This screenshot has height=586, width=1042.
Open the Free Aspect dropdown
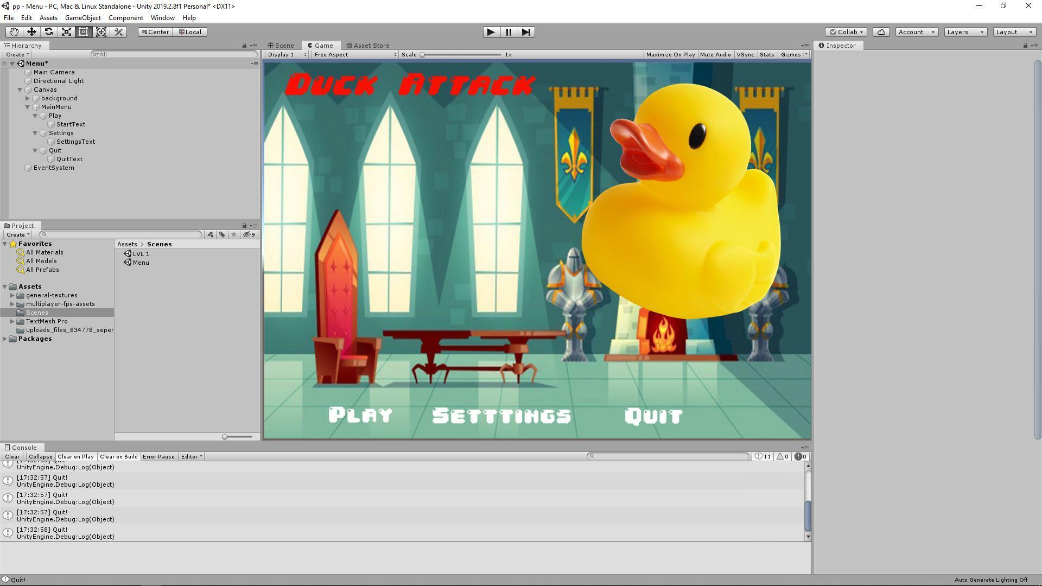pyautogui.click(x=355, y=55)
